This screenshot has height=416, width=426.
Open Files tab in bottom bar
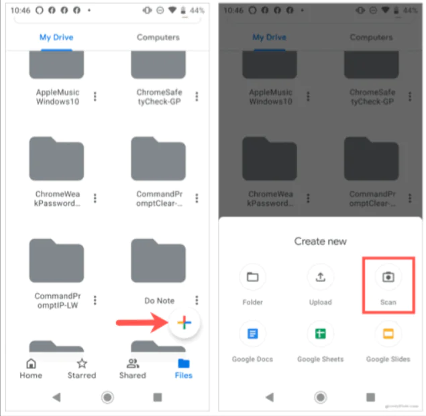[x=184, y=369]
